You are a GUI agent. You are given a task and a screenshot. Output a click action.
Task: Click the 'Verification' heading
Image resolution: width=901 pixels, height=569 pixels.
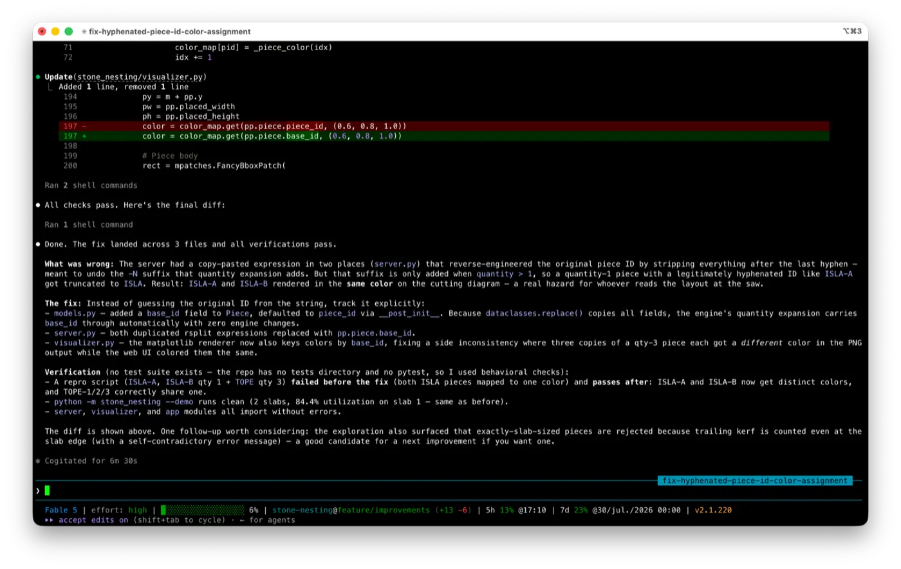click(73, 372)
